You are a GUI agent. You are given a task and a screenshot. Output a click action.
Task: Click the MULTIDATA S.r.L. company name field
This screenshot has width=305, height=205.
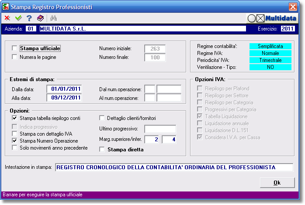point(142,29)
